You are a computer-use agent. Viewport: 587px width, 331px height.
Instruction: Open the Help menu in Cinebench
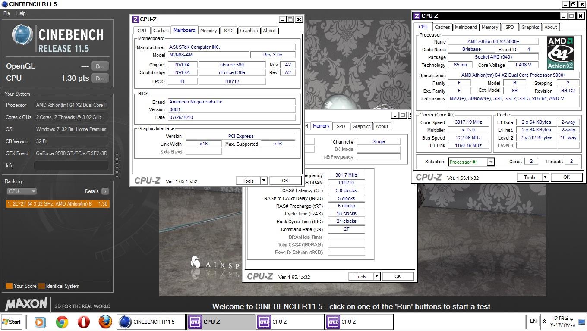pos(21,13)
